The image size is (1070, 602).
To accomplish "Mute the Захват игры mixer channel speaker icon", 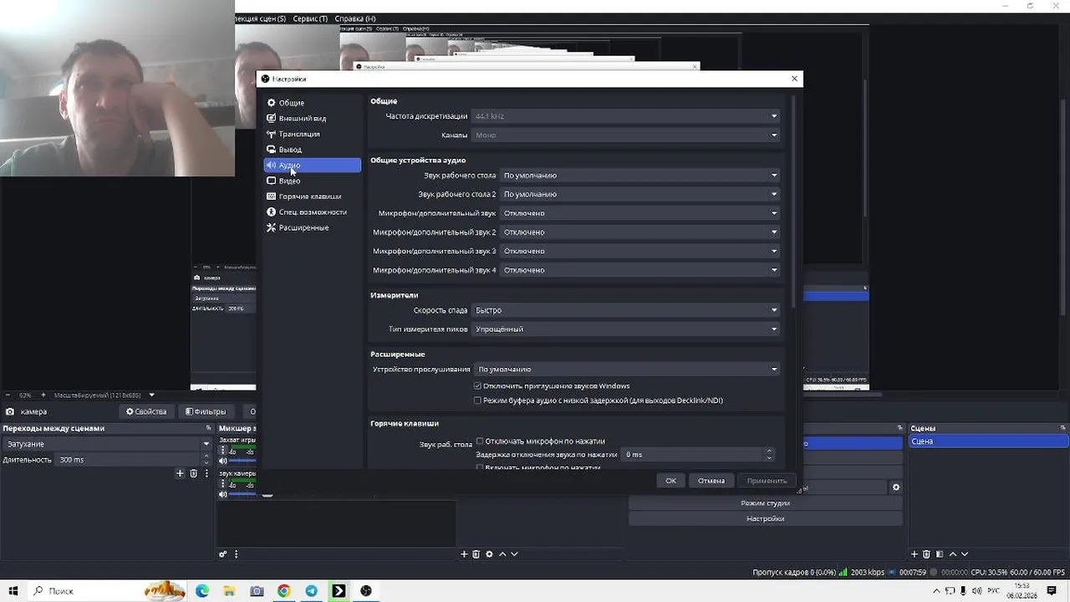I will 222,461.
